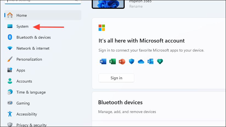The image size is (226, 127).
Task: Click the Outlook app icon
Action: tap(150, 61)
